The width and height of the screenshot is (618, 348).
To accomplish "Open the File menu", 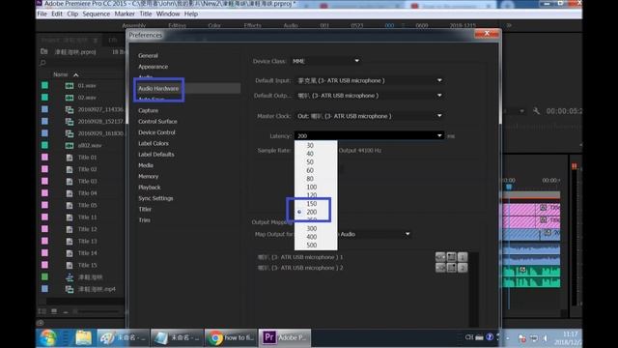I will click(42, 14).
